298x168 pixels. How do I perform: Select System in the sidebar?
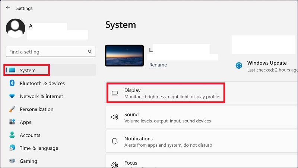pos(51,70)
